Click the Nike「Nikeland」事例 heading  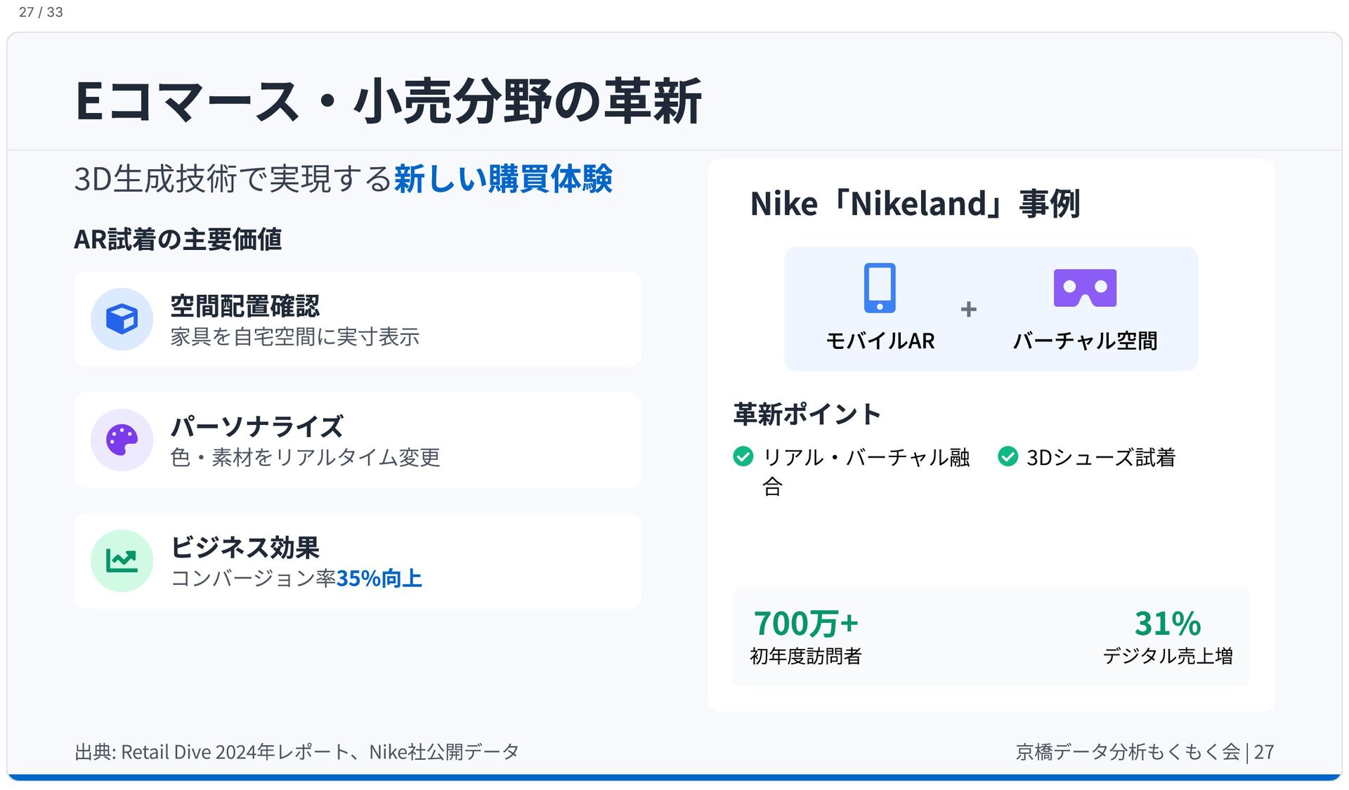pos(915,204)
